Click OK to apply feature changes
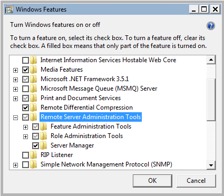224x196 pixels. [152, 181]
